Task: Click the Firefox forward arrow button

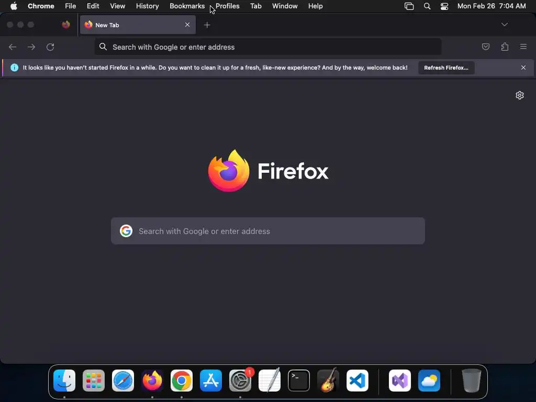Action: [x=31, y=47]
